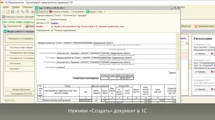
Task: Click the Save toolbar icon
Action: [13, 12]
